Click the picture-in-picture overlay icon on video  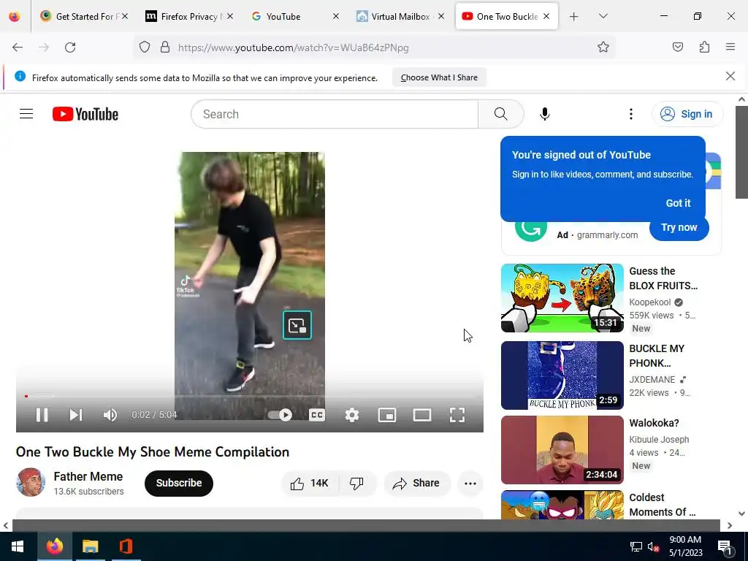coord(297,325)
